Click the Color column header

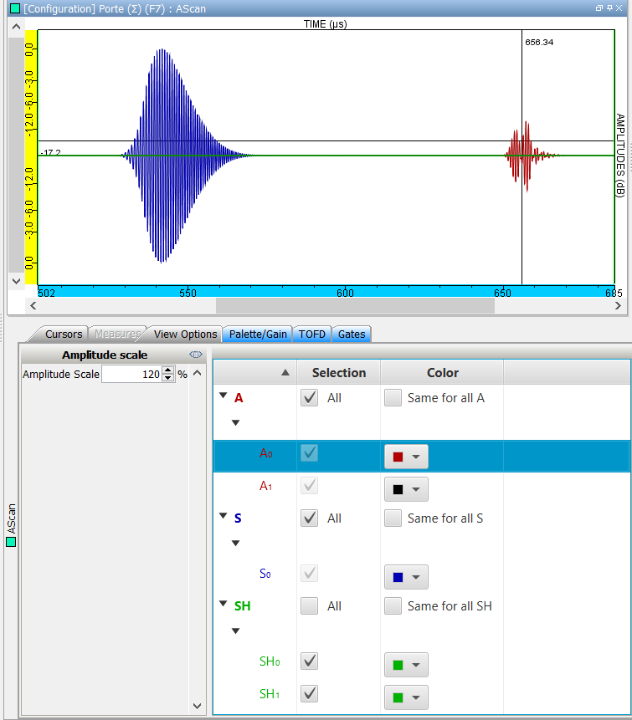tap(442, 373)
